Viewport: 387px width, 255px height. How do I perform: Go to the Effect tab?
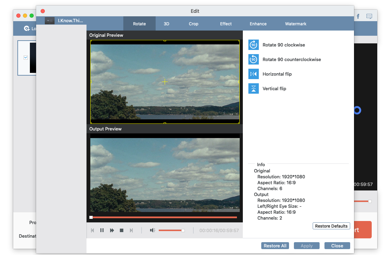tap(226, 24)
